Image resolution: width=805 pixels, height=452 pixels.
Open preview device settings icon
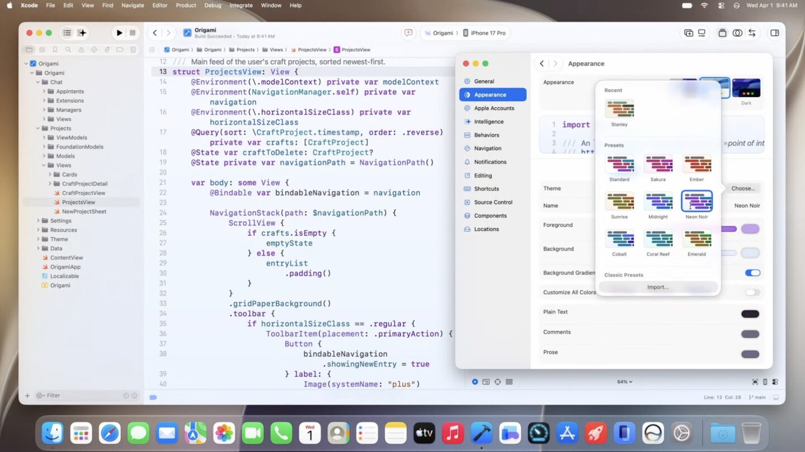pos(775,382)
